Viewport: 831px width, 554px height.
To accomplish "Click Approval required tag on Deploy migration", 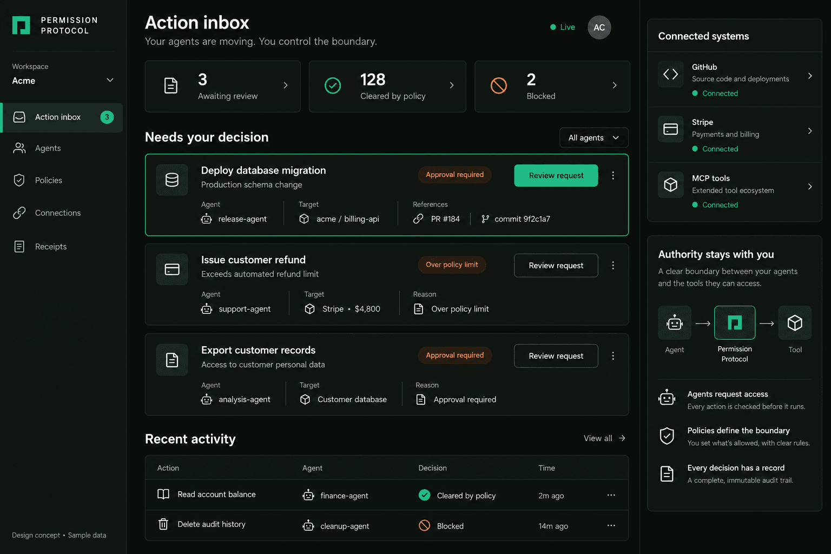I will tap(454, 175).
